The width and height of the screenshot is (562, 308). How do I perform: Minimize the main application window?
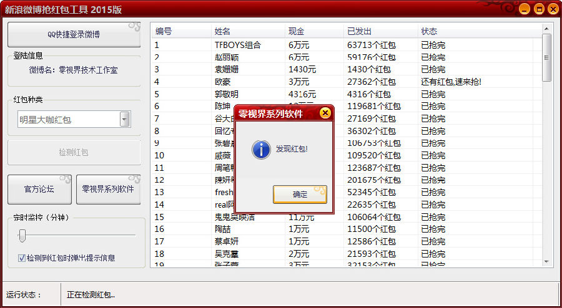[525, 9]
